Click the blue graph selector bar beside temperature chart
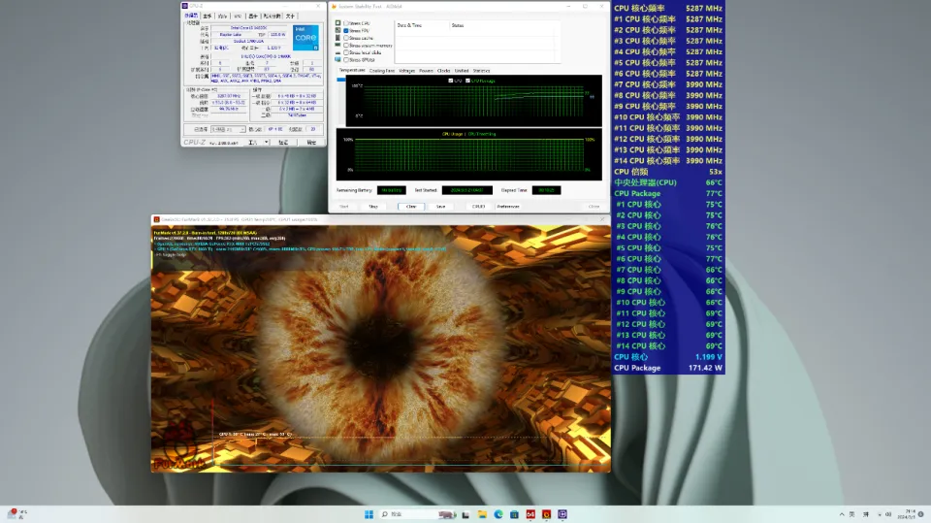Screen dimensions: 931x523 pos(340,79)
